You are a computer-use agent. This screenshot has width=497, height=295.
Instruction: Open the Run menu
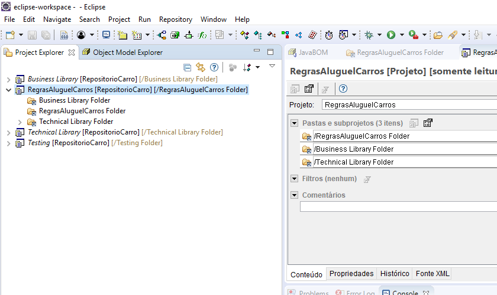click(144, 19)
